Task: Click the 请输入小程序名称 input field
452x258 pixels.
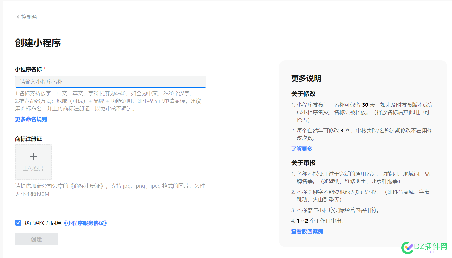Action: point(111,82)
